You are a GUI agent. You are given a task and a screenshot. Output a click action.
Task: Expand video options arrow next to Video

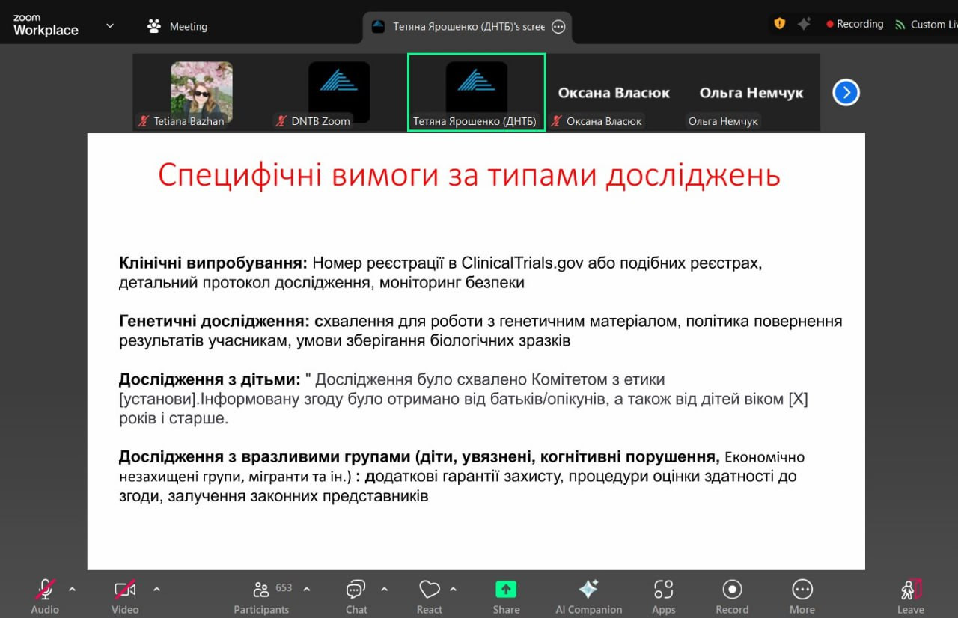tap(156, 589)
